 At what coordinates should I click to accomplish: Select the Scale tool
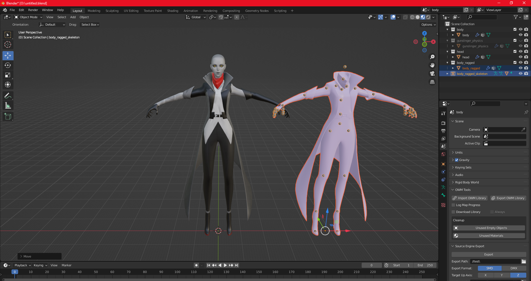(x=8, y=75)
